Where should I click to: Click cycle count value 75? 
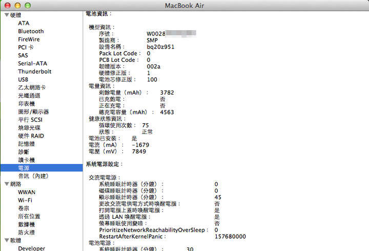pyautogui.click(x=146, y=125)
